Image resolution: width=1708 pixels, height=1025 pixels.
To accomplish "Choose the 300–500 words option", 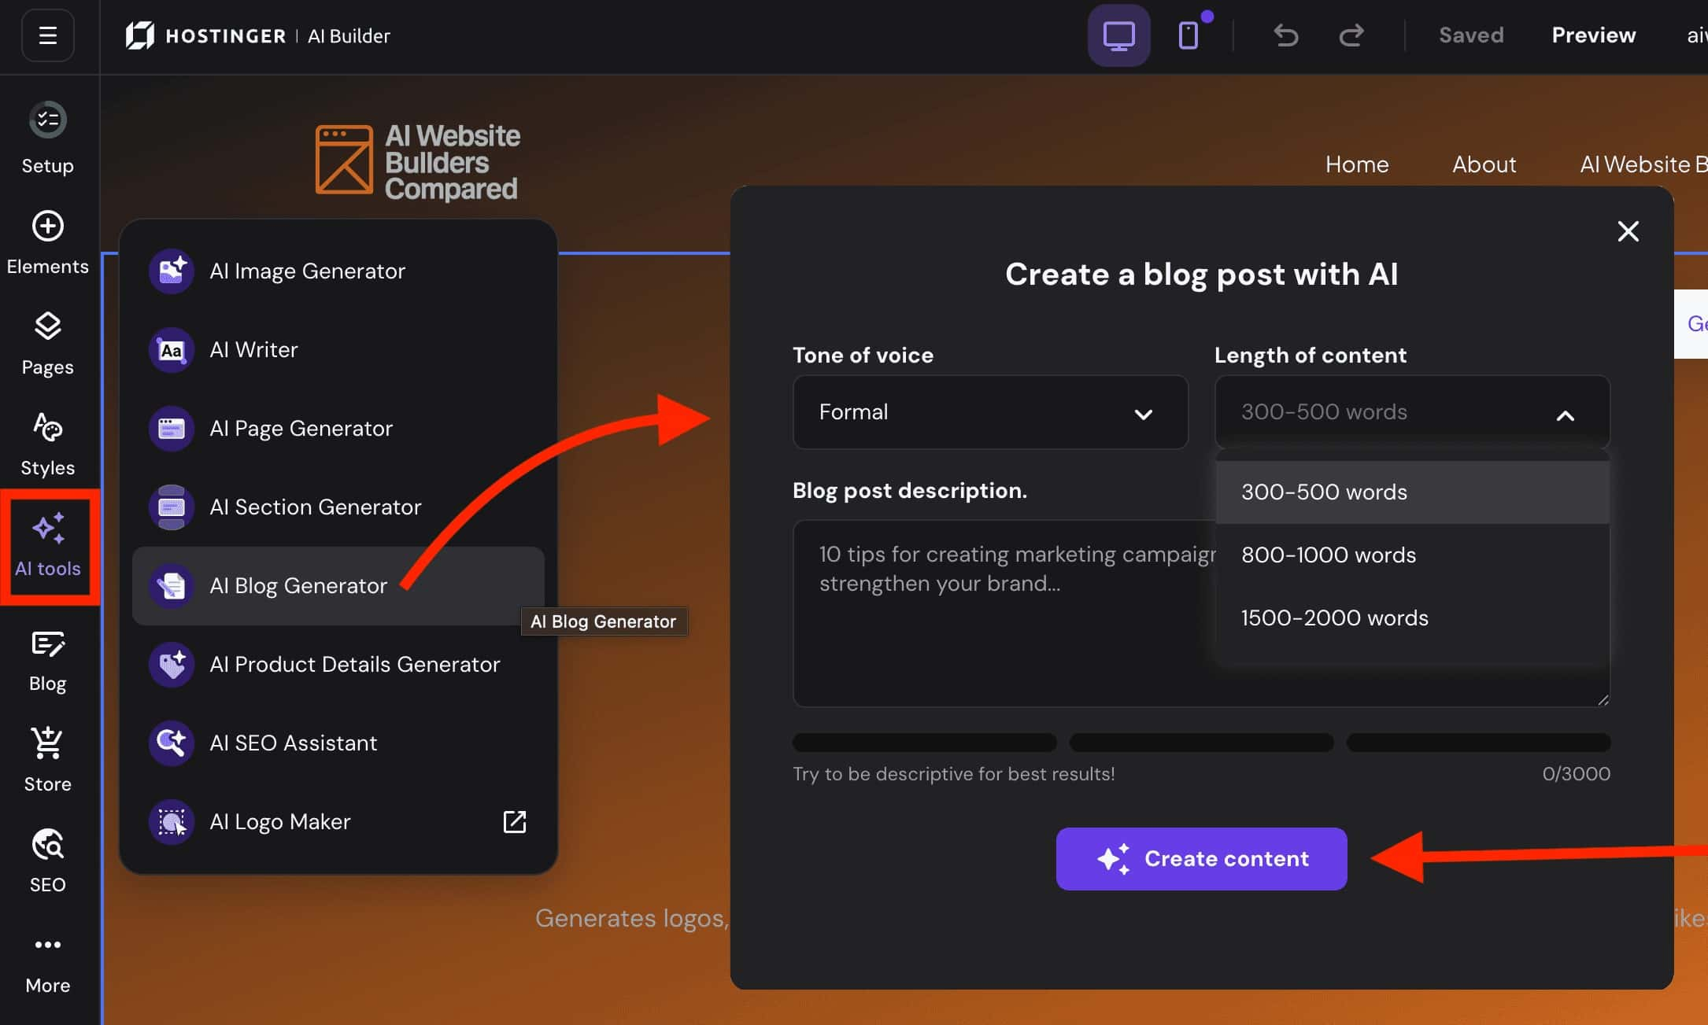I will (x=1412, y=492).
